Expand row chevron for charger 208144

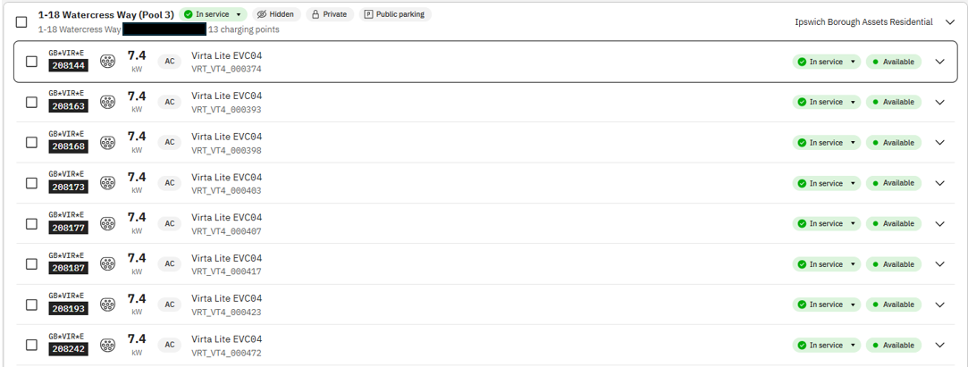(x=939, y=61)
